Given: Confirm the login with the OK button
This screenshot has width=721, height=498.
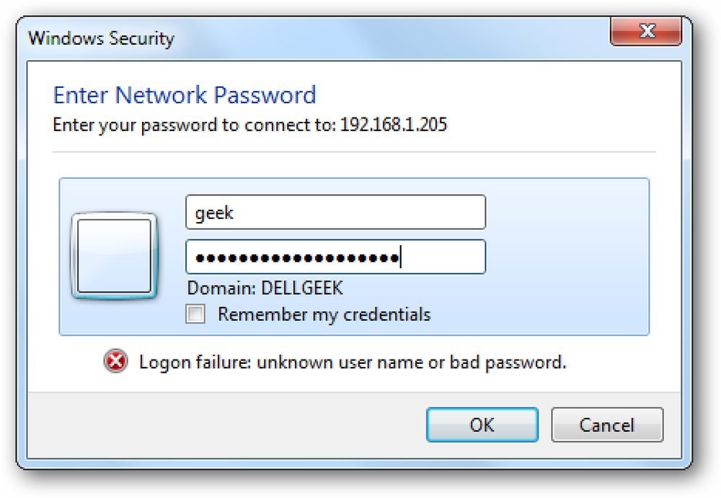Looking at the screenshot, I should point(482,425).
